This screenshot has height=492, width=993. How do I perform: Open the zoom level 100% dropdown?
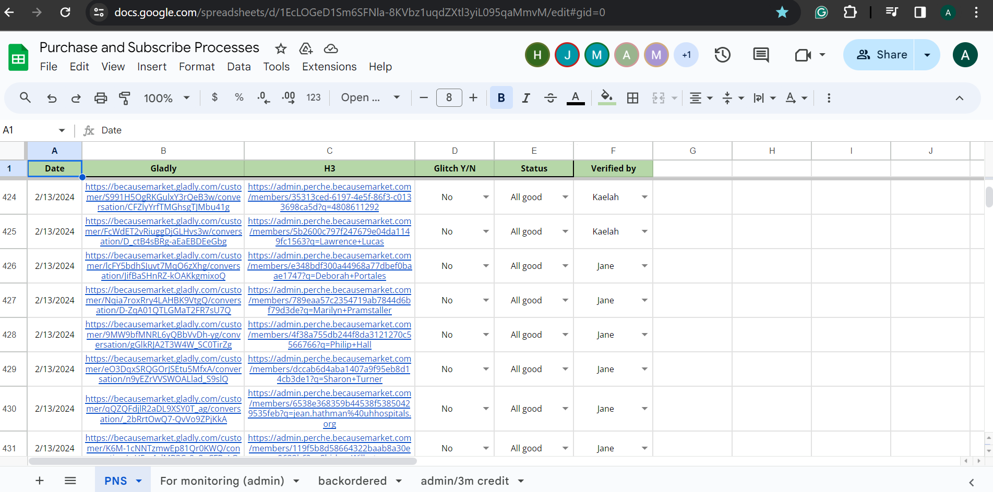pyautogui.click(x=166, y=98)
